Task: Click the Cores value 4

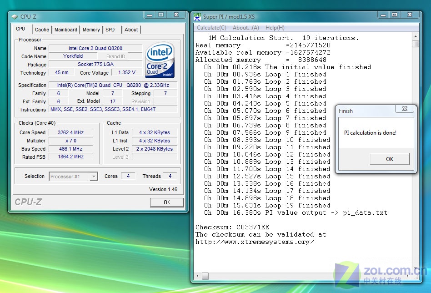Action: point(128,176)
